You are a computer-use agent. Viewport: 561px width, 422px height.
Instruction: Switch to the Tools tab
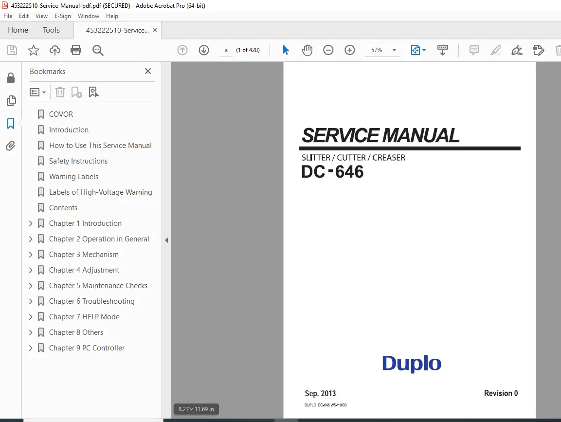[x=51, y=30]
